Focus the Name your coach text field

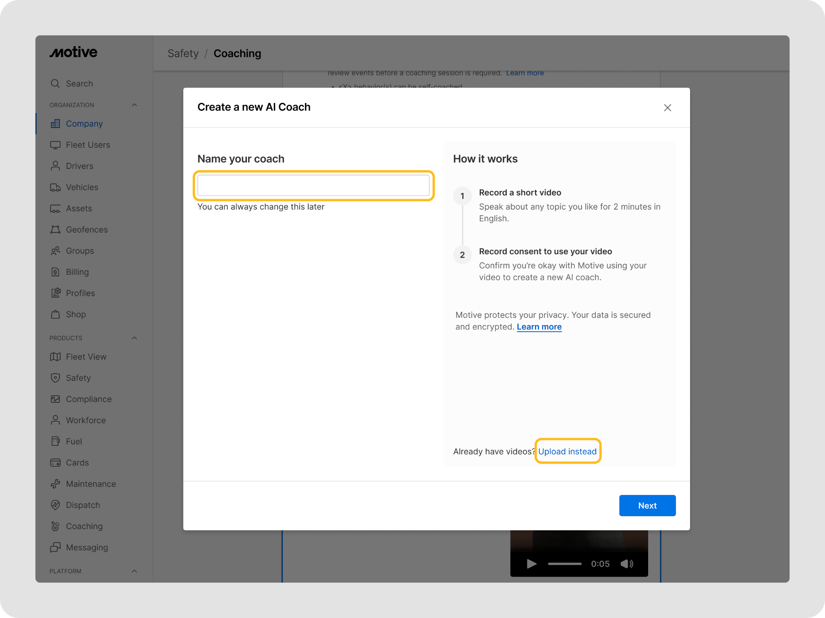click(x=313, y=185)
